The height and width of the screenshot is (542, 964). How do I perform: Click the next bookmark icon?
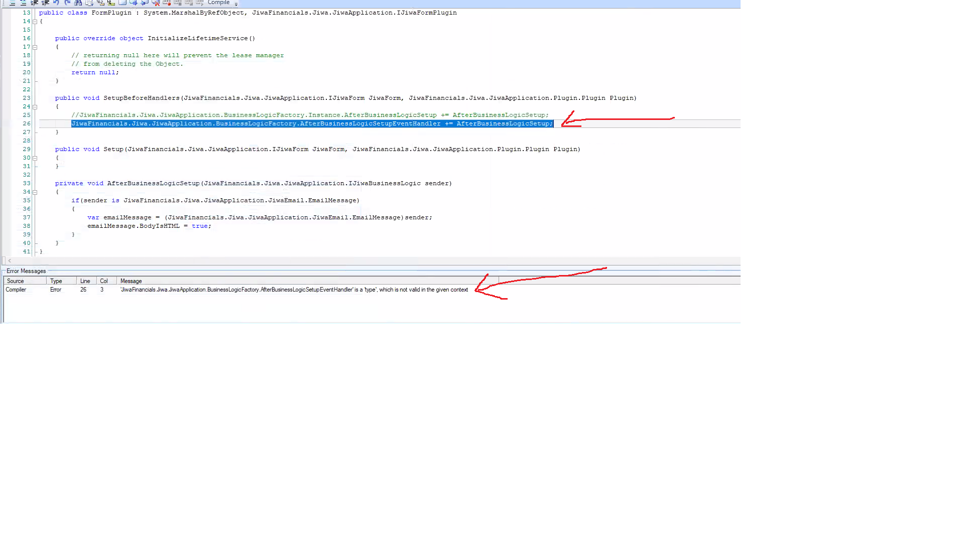point(134,3)
